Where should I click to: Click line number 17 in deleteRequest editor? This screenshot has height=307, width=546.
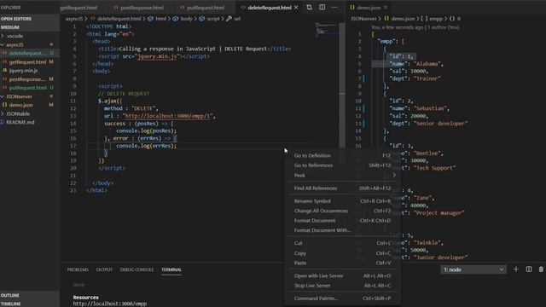coord(73,146)
